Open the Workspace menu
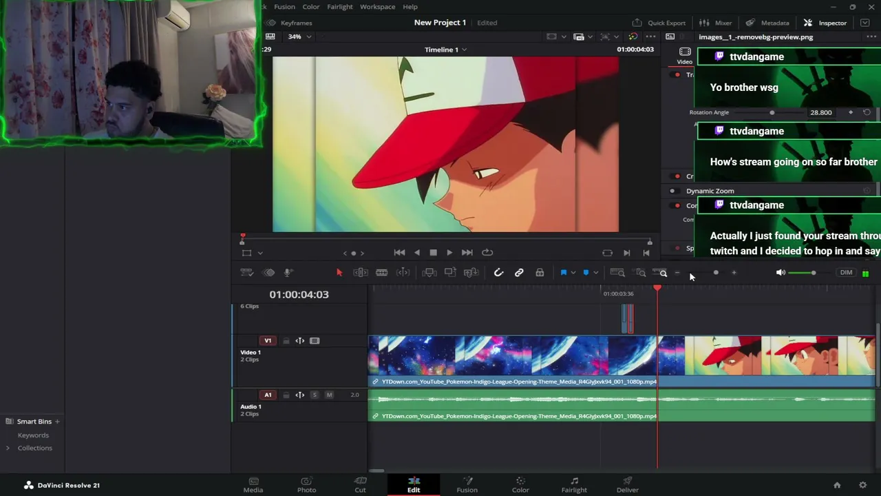Screen dimensions: 881x496 click(x=377, y=7)
